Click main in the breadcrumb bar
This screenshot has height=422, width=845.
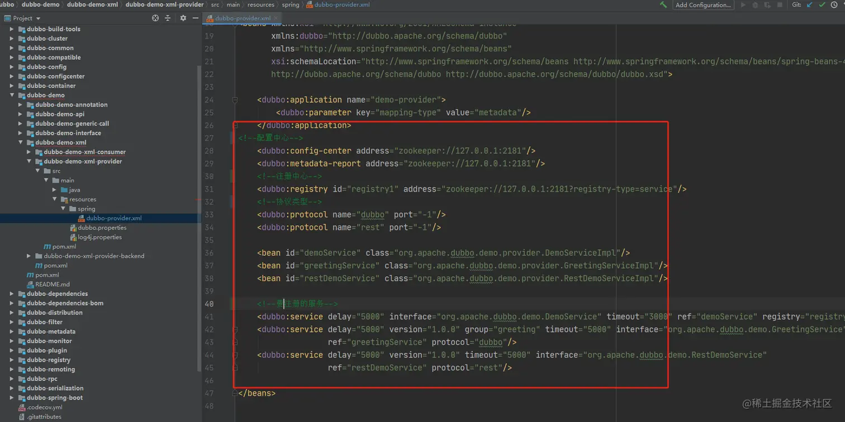coord(233,4)
